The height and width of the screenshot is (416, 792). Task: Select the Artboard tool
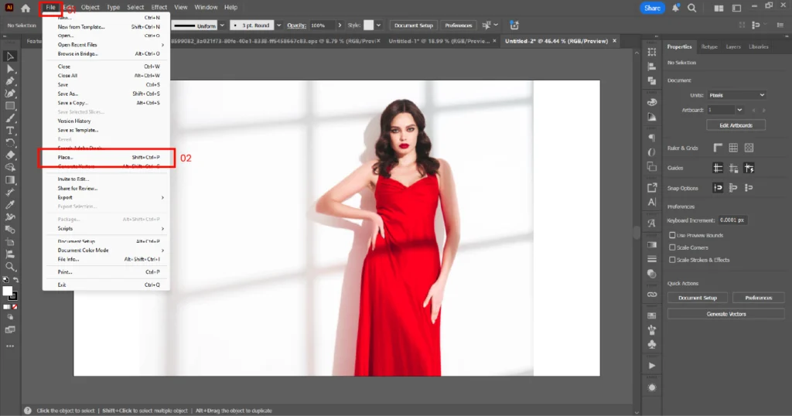pos(10,242)
